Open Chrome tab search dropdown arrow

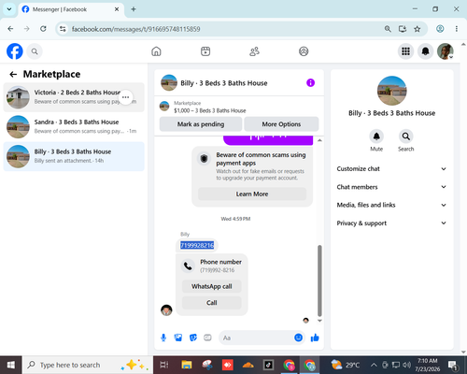click(x=9, y=9)
